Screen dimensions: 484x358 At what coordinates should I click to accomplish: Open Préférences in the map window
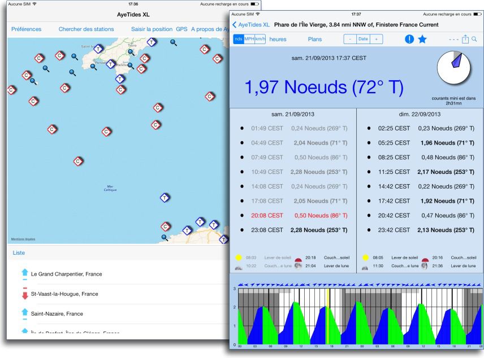[x=26, y=29]
